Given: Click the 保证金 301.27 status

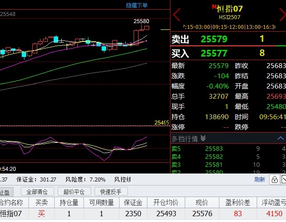Looking at the screenshot, I should click(x=36, y=179).
